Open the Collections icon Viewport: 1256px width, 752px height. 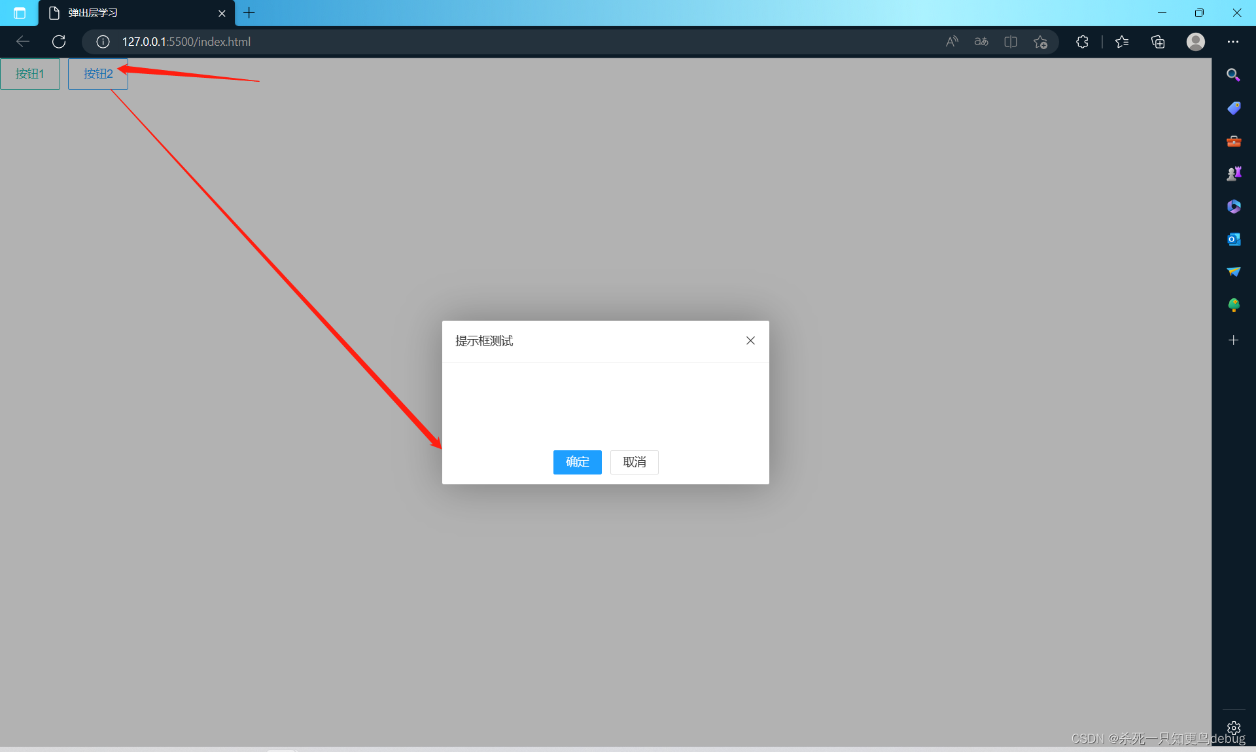click(1158, 42)
